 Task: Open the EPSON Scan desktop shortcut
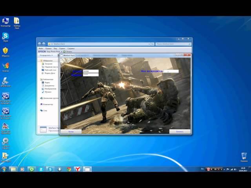tap(5, 82)
